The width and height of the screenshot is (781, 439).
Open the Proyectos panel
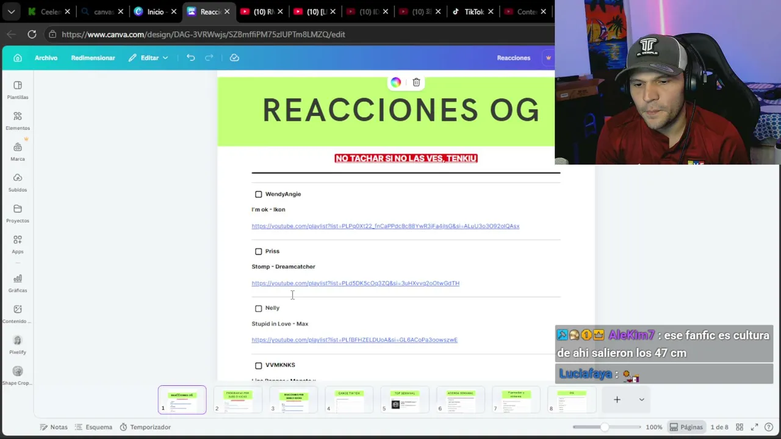click(18, 214)
